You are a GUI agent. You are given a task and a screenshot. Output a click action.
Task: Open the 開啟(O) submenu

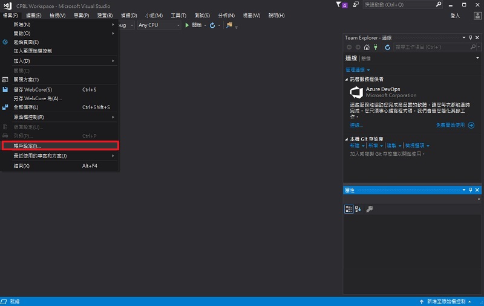pos(59,33)
